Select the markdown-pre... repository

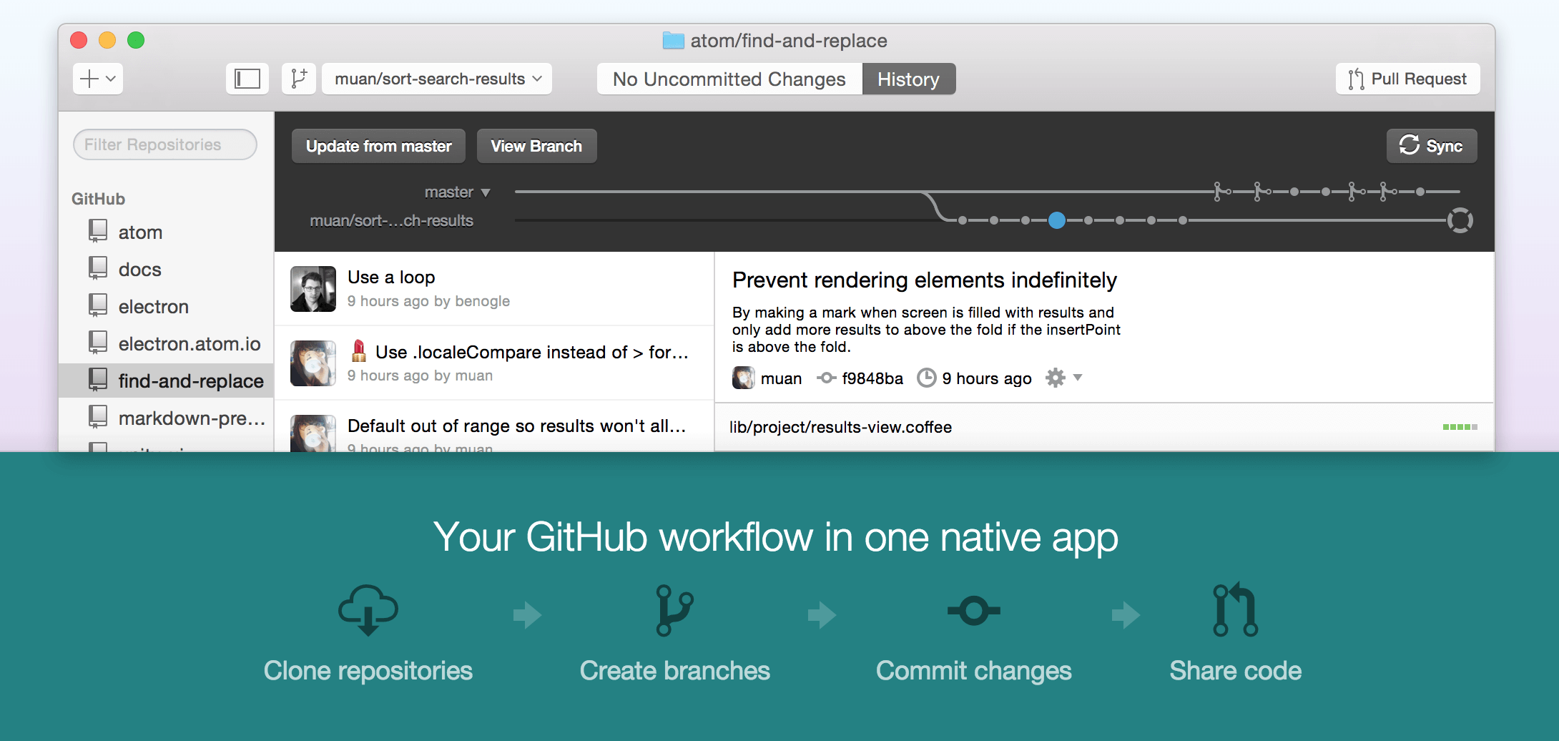tap(166, 418)
